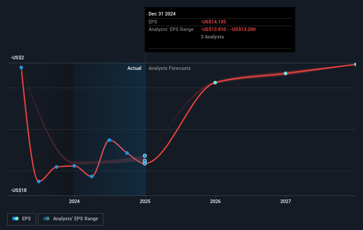Click the EPS data point in late 2023
This screenshot has width=363, height=230.
pyautogui.click(x=57, y=167)
